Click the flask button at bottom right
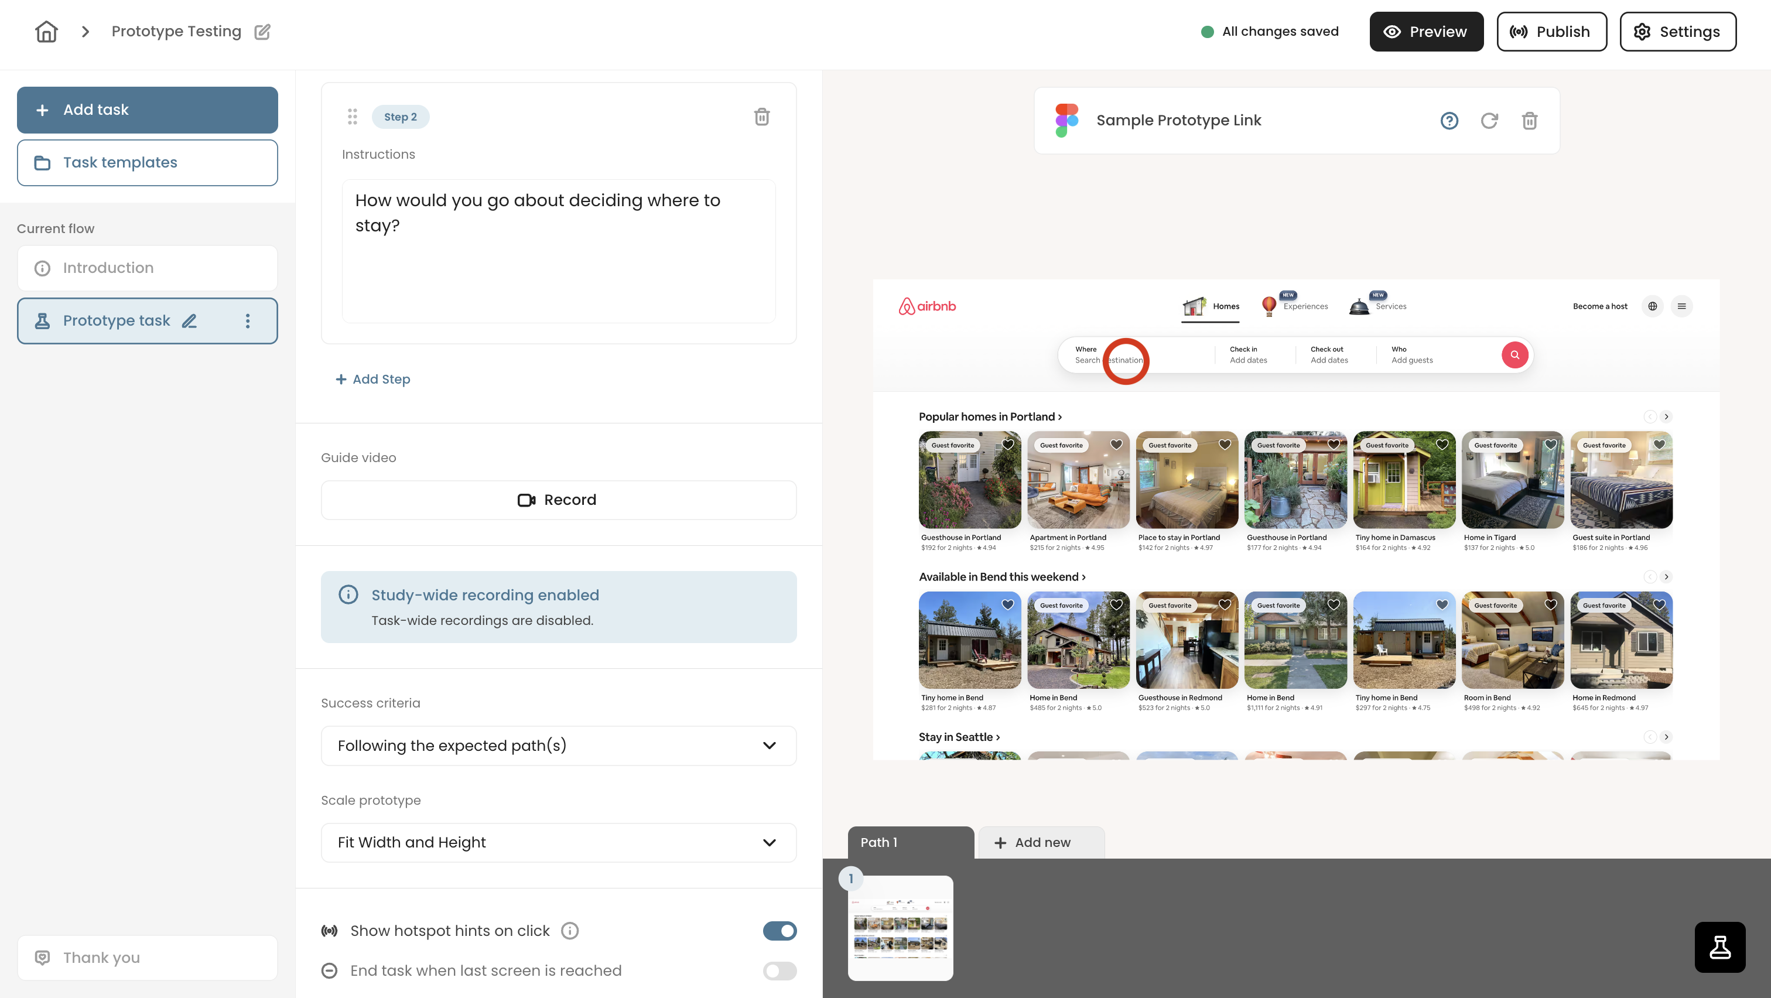1771x998 pixels. [x=1719, y=947]
